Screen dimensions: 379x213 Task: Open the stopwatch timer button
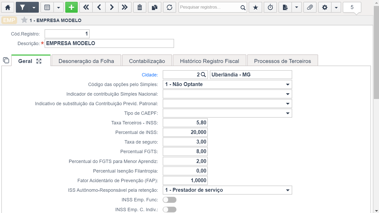click(x=270, y=8)
